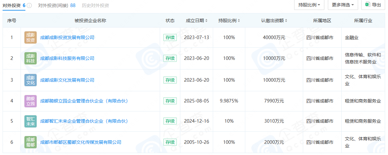The image size is (388, 155).
Task: Click 存续 status tag for 智汇未来 row
Action: (170, 121)
